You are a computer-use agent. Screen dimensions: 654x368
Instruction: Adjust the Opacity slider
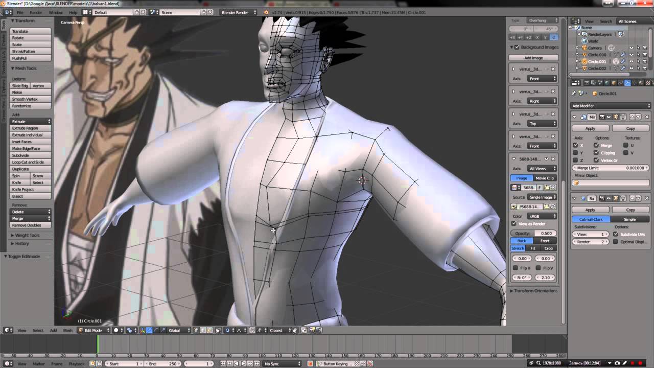[x=533, y=233]
